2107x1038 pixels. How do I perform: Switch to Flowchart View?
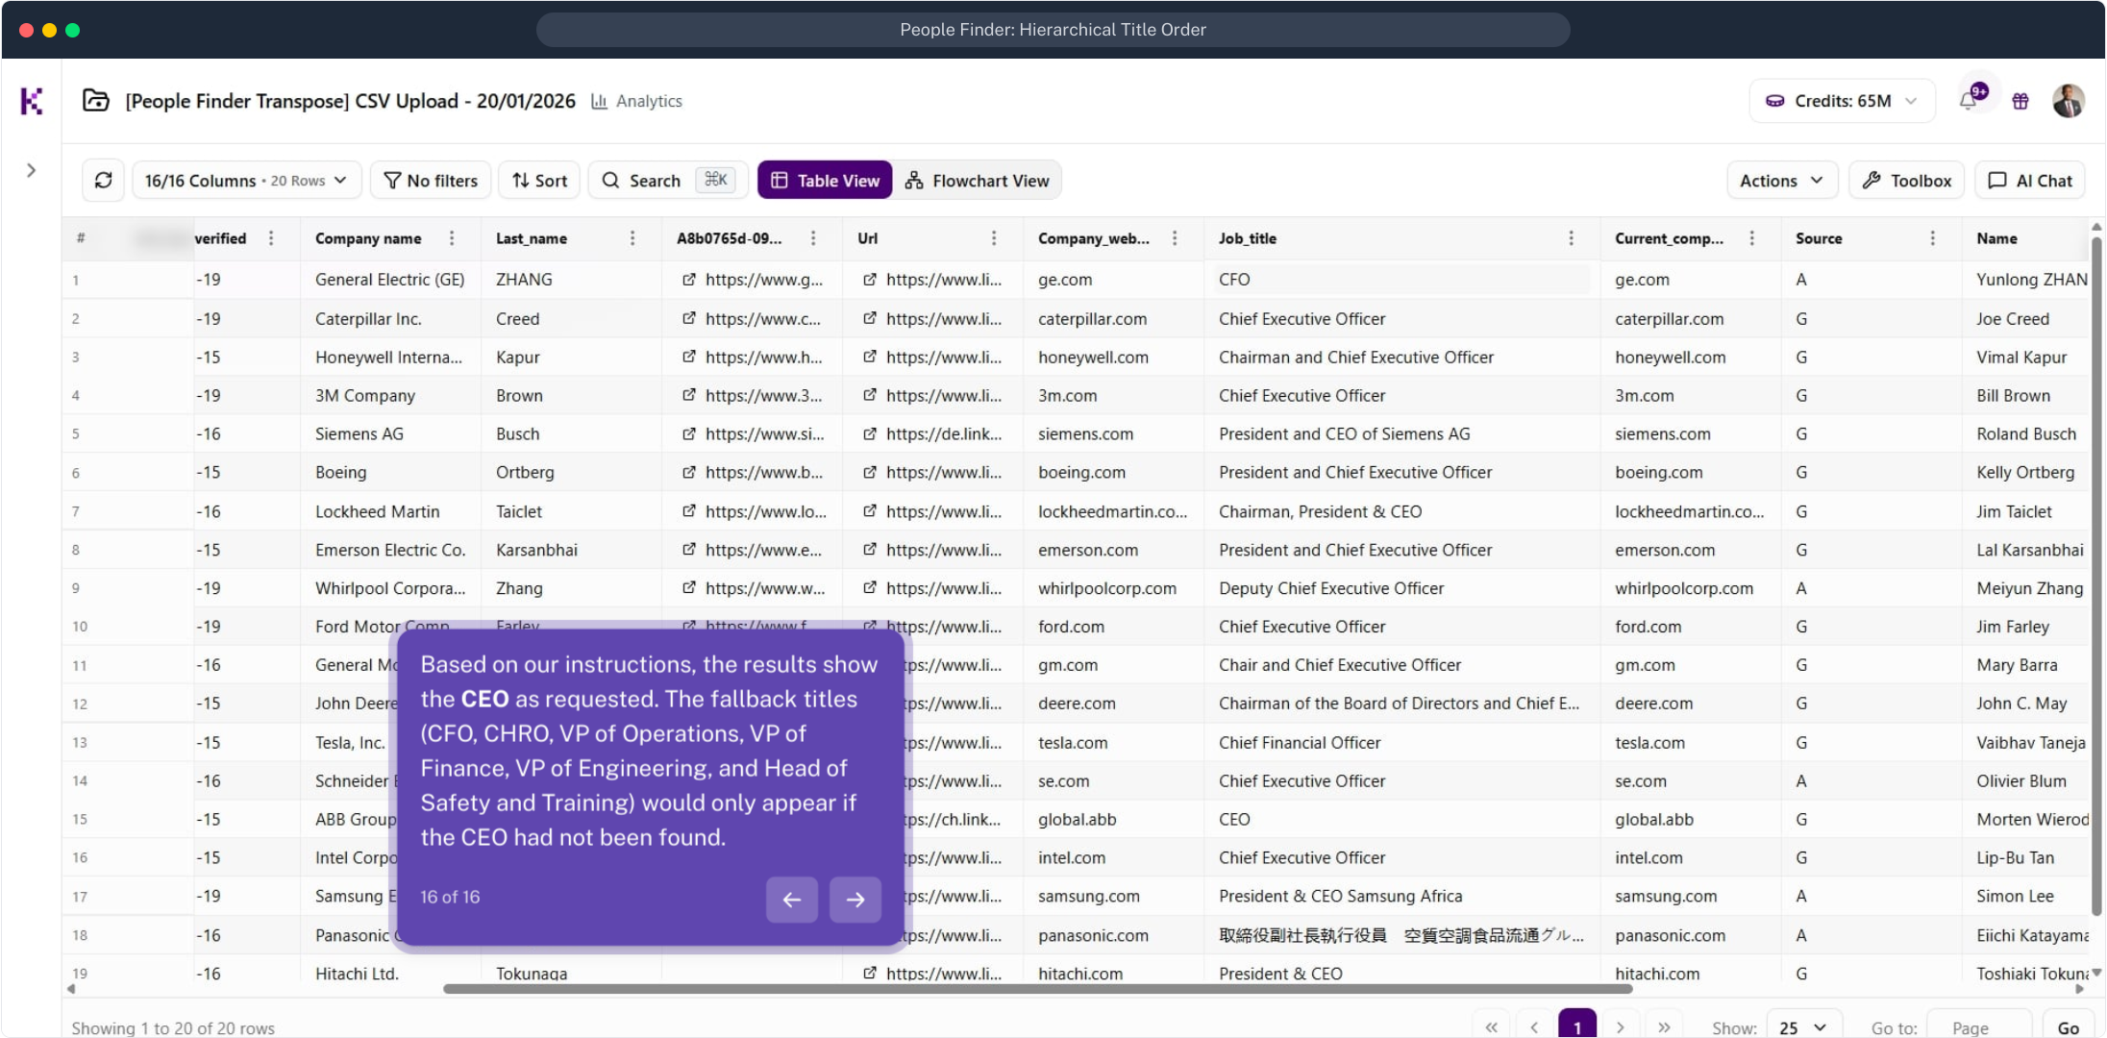point(978,181)
